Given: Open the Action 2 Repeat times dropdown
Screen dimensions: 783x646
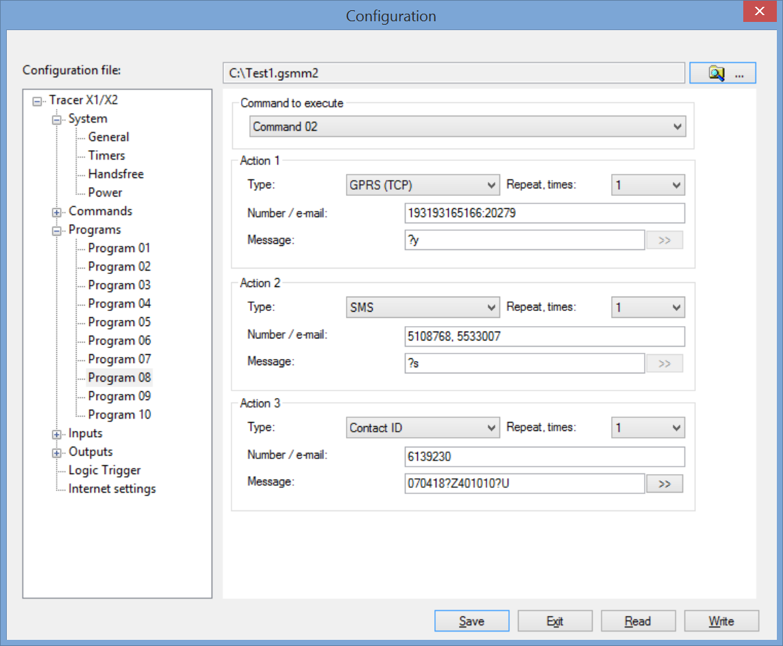Looking at the screenshot, I should coord(647,308).
